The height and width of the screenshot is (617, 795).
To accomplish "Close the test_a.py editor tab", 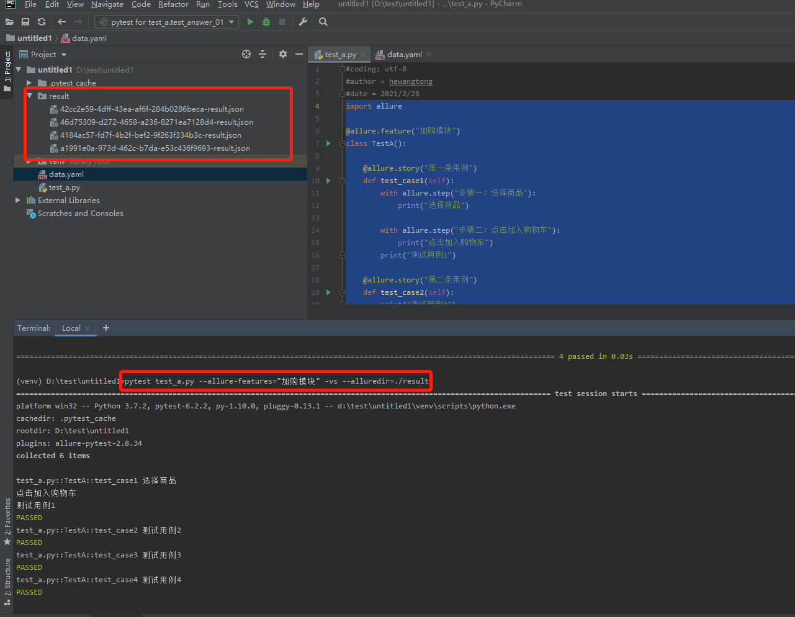I will coord(362,55).
